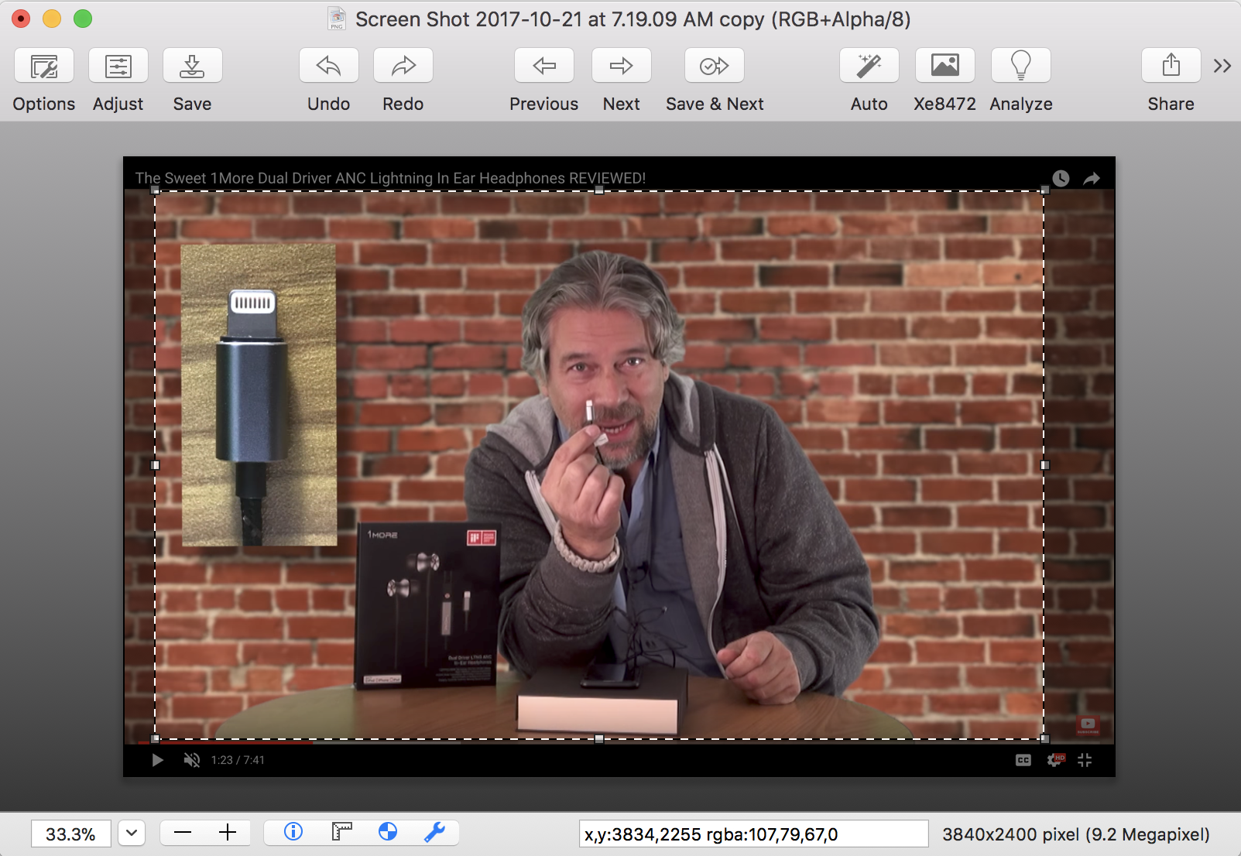Go to the Previous image

click(x=544, y=66)
